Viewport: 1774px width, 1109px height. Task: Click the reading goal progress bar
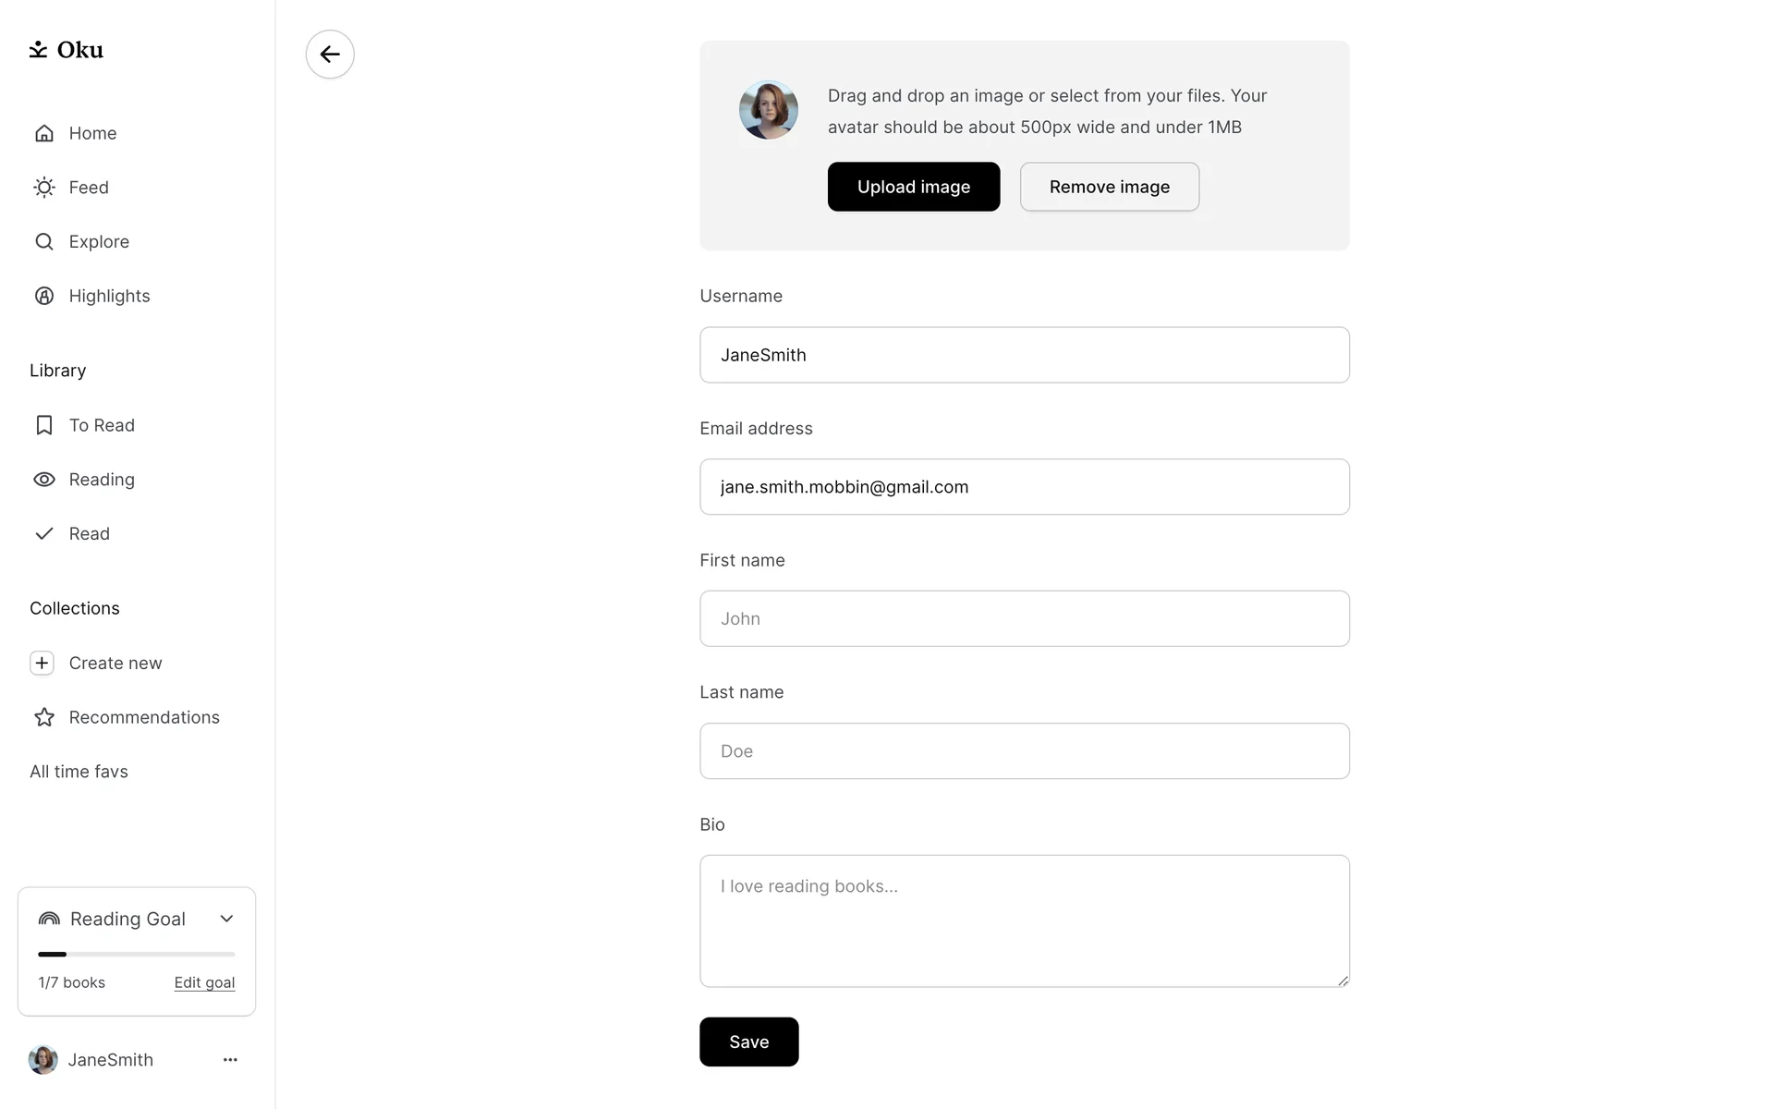[x=136, y=954]
